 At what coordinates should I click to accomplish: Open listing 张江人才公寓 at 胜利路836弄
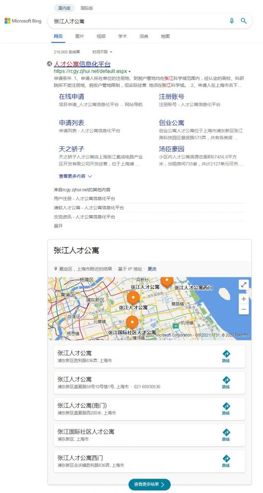150,357
